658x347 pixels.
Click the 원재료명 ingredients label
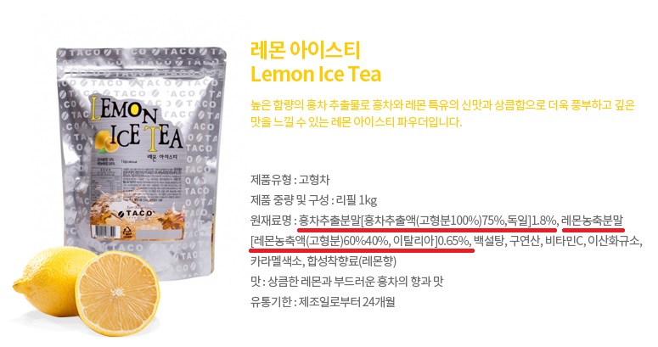272,221
